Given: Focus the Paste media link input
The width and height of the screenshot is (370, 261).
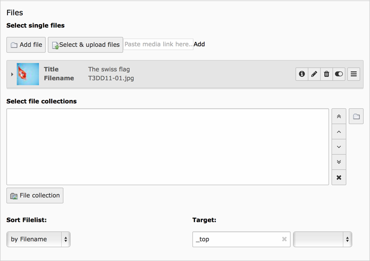Looking at the screenshot, I should (x=158, y=44).
